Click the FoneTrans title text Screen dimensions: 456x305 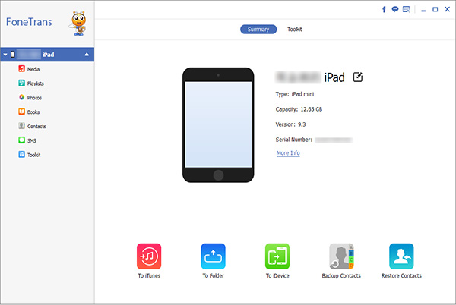29,22
